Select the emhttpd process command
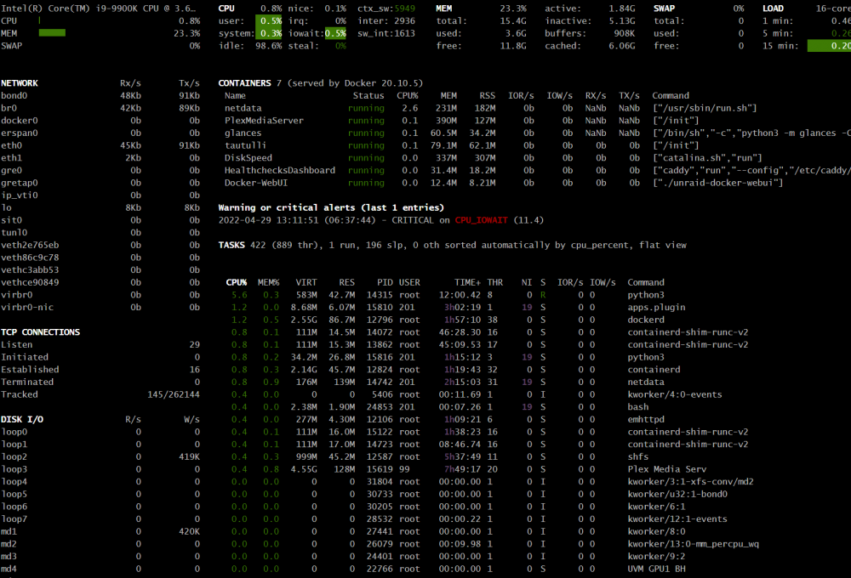Viewport: 851px width, 578px height. click(646, 419)
